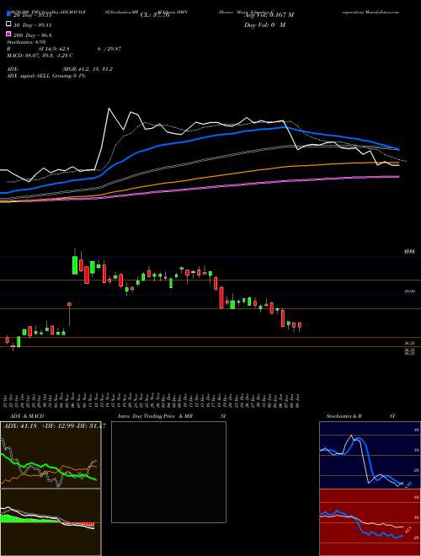
Task: Click the last red candlestick on chart
Action: tap(300, 327)
